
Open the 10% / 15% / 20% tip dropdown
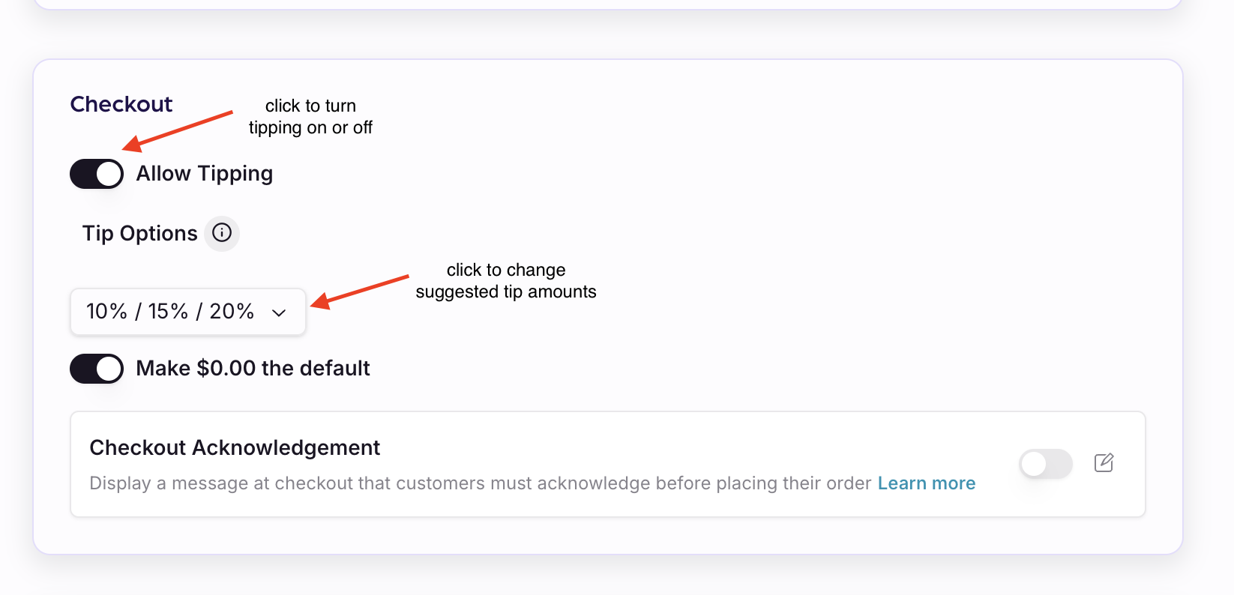[187, 312]
